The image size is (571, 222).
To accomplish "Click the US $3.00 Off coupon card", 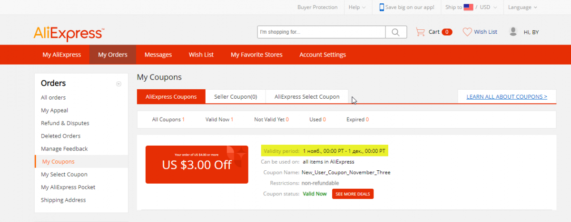I will (197, 165).
